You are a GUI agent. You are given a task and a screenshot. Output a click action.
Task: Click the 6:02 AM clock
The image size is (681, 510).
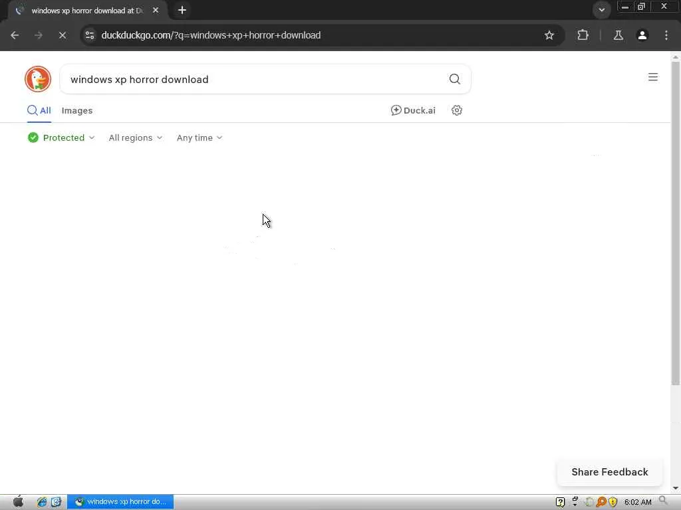tap(638, 502)
